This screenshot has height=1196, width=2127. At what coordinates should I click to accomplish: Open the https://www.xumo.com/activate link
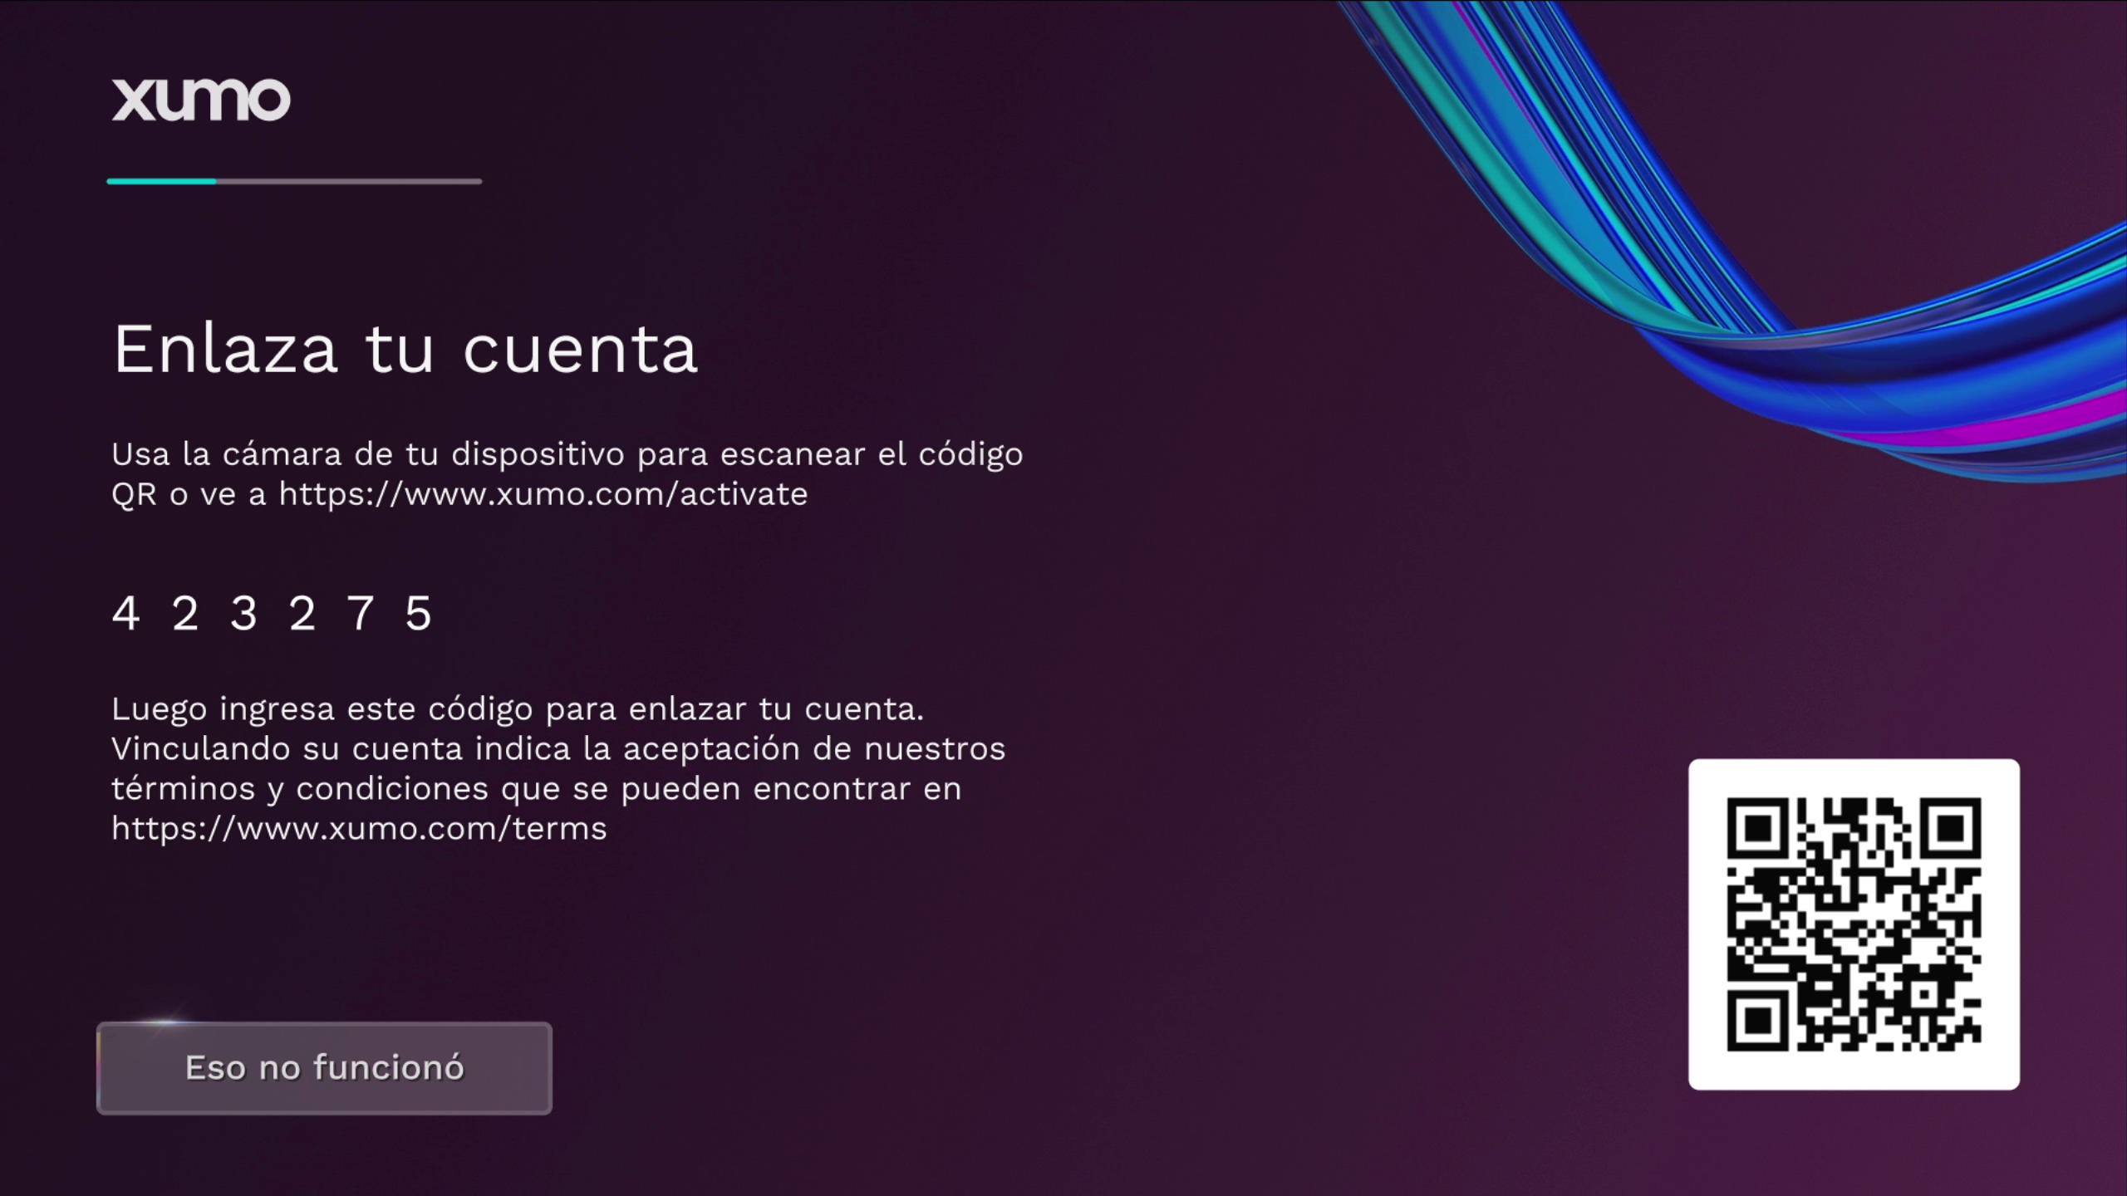[x=543, y=494]
